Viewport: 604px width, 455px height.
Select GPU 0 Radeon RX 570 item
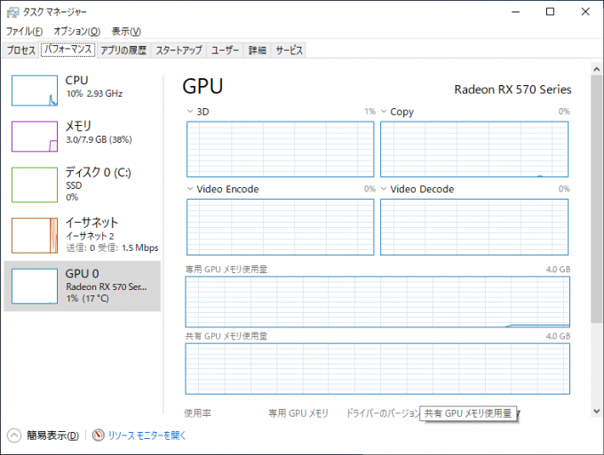[82, 286]
